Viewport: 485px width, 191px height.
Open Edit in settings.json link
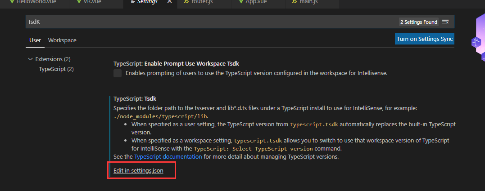(x=138, y=171)
